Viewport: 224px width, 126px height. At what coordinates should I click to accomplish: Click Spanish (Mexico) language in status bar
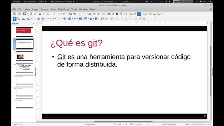click(x=169, y=125)
